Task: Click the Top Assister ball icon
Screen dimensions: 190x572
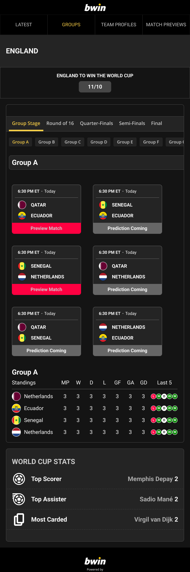Action: 19,499
